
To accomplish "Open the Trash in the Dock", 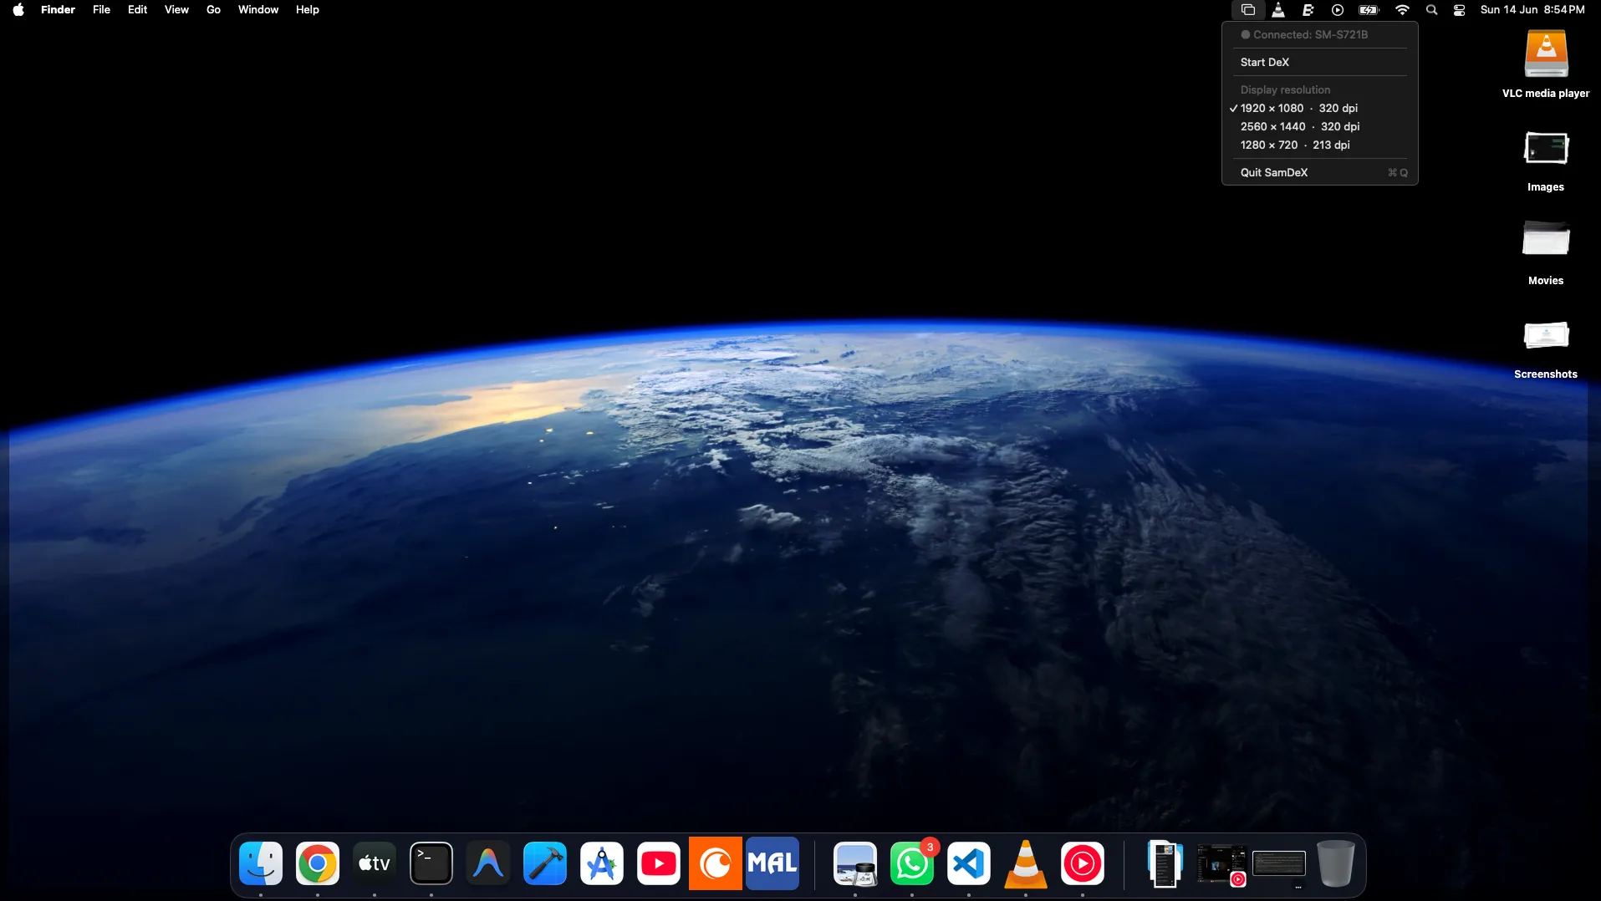I will [x=1336, y=863].
